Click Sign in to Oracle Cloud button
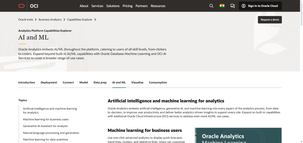This screenshot has width=303, height=143. click(x=260, y=6)
